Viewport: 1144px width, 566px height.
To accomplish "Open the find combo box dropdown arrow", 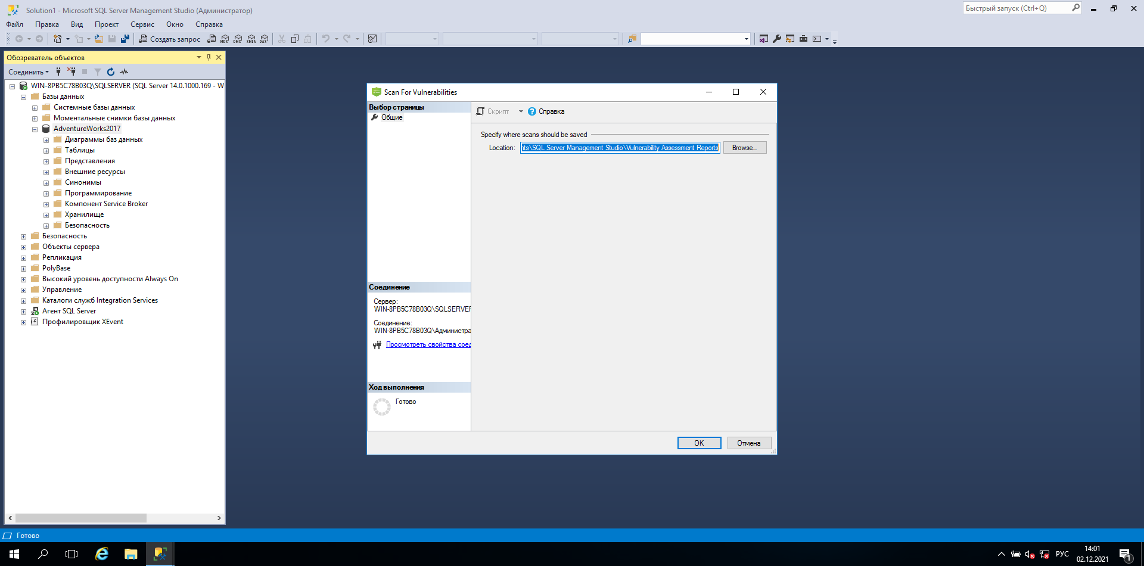I will 746,39.
